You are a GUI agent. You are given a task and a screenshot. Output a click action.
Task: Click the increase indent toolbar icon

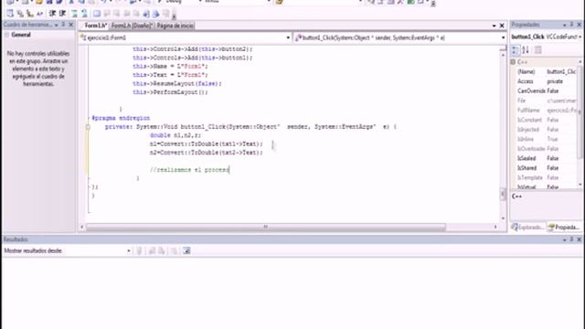pyautogui.click(x=62, y=14)
